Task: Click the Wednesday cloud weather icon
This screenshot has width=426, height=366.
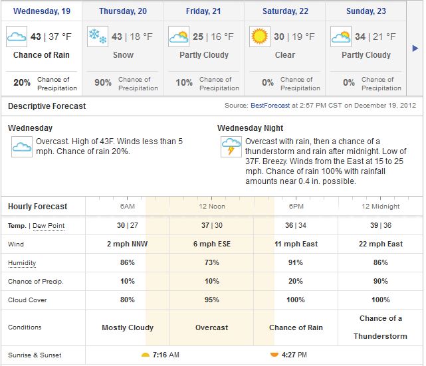Action: click(x=17, y=37)
